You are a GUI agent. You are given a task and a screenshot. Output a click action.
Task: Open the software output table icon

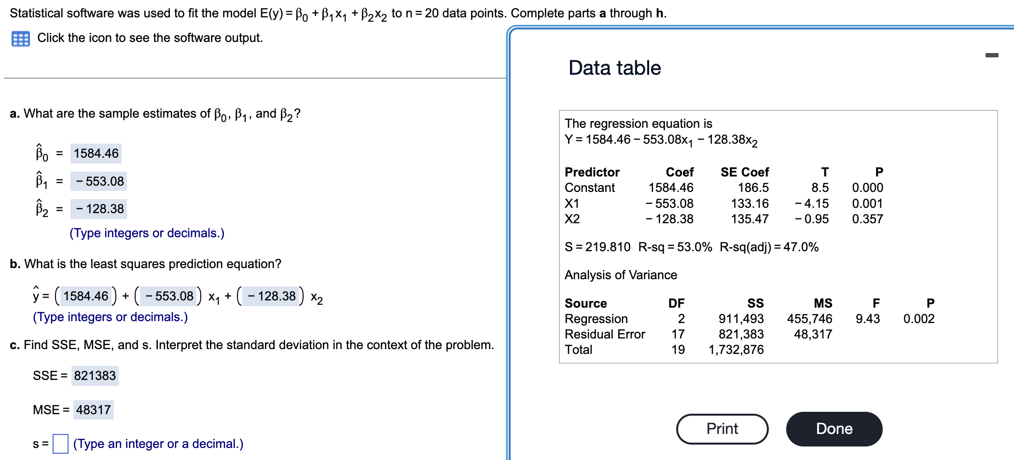(20, 39)
